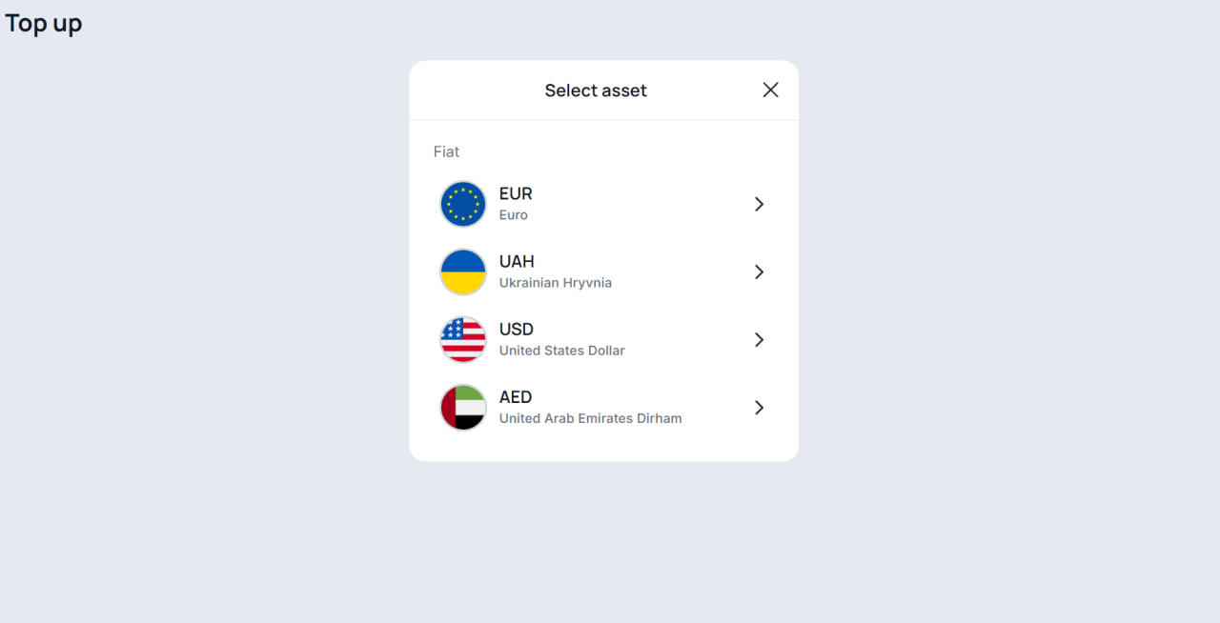This screenshot has height=623, width=1220.
Task: Click the Fiat section label
Action: coord(446,151)
